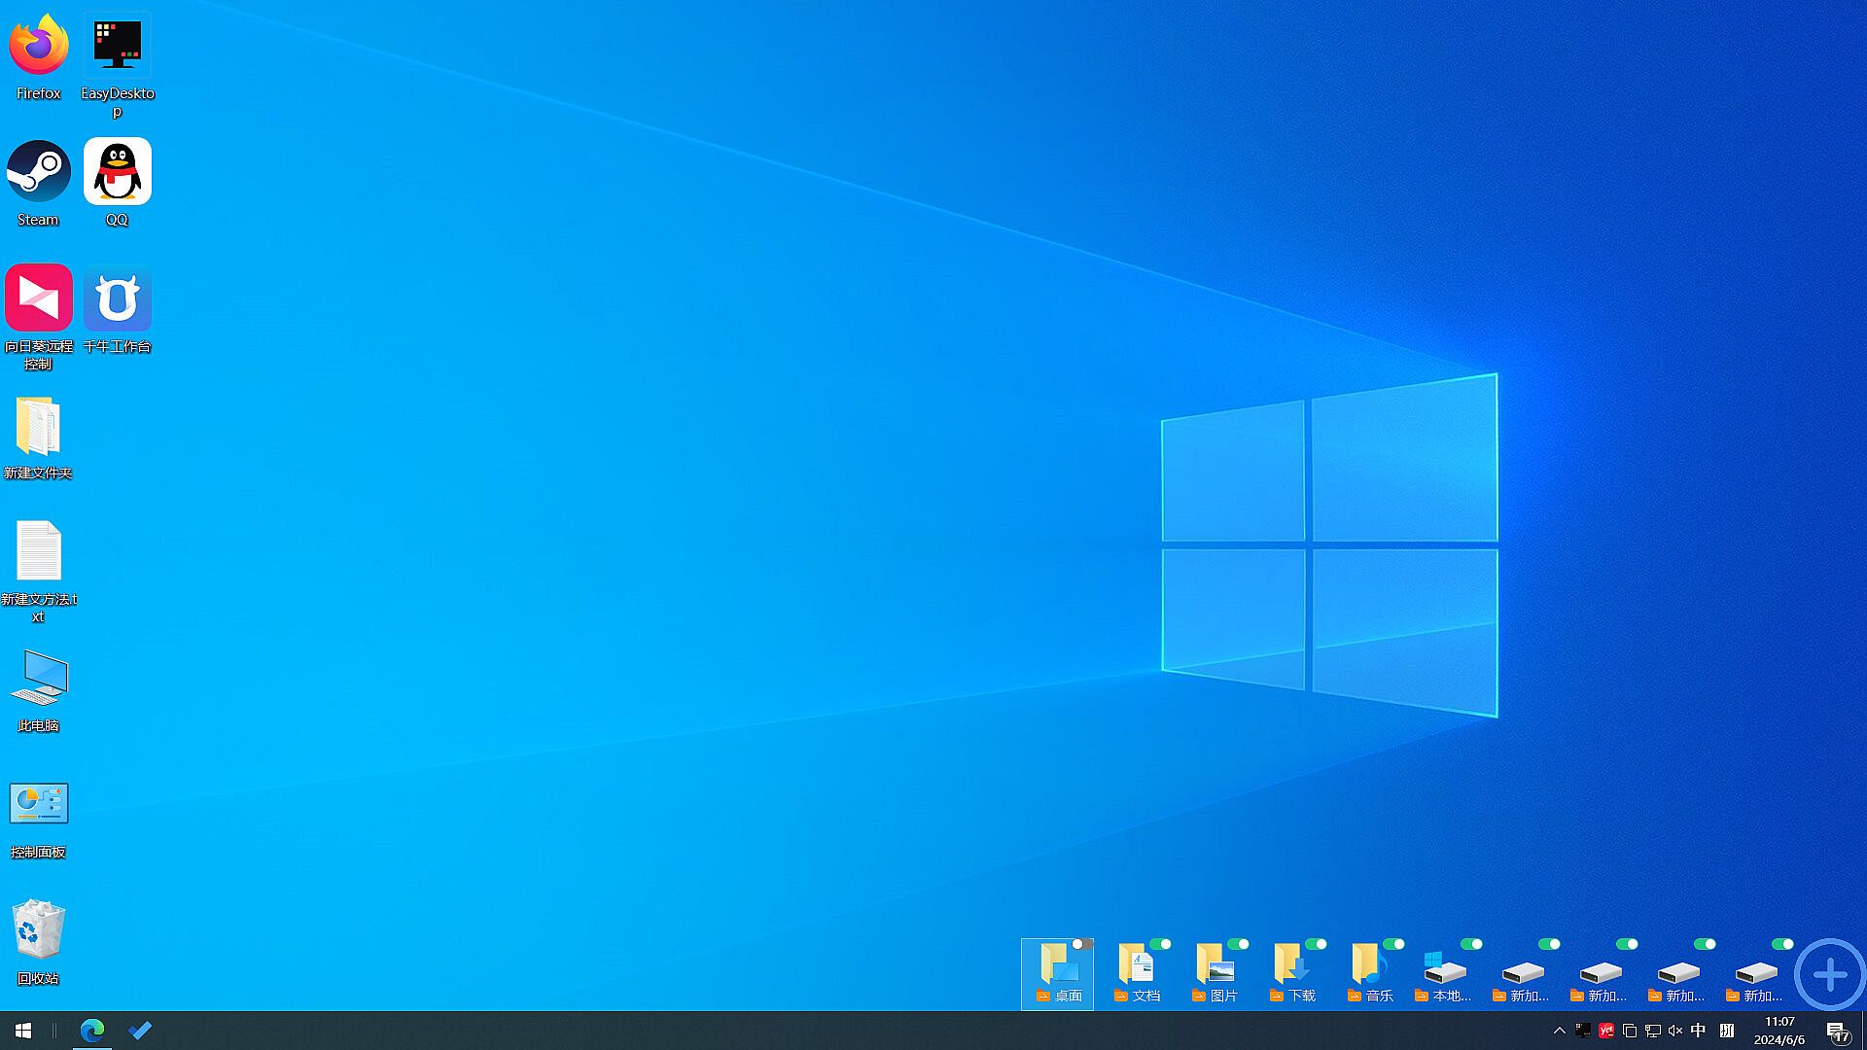1867x1050 pixels.
Task: Click the 11:07 clock and date
Action: point(1779,1031)
